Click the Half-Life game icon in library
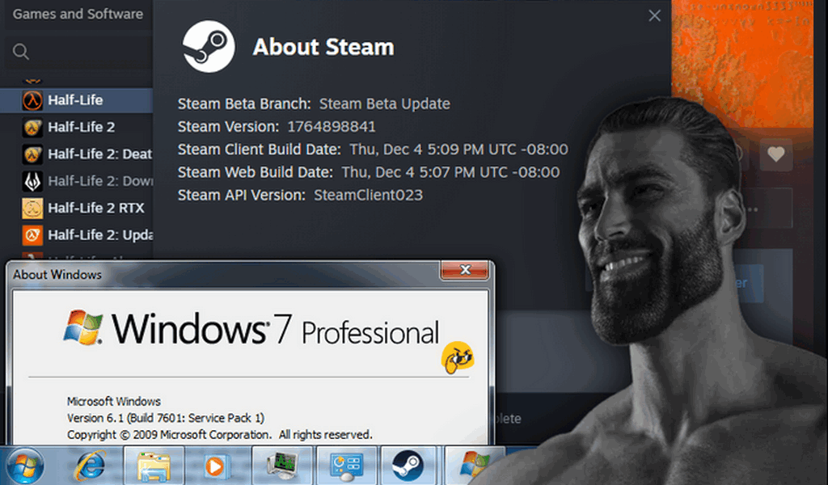Viewport: 828px width, 485px height. click(x=32, y=100)
